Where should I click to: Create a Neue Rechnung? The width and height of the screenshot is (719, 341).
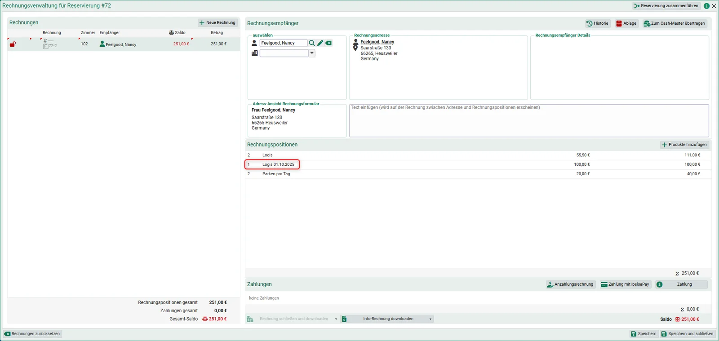tap(217, 22)
